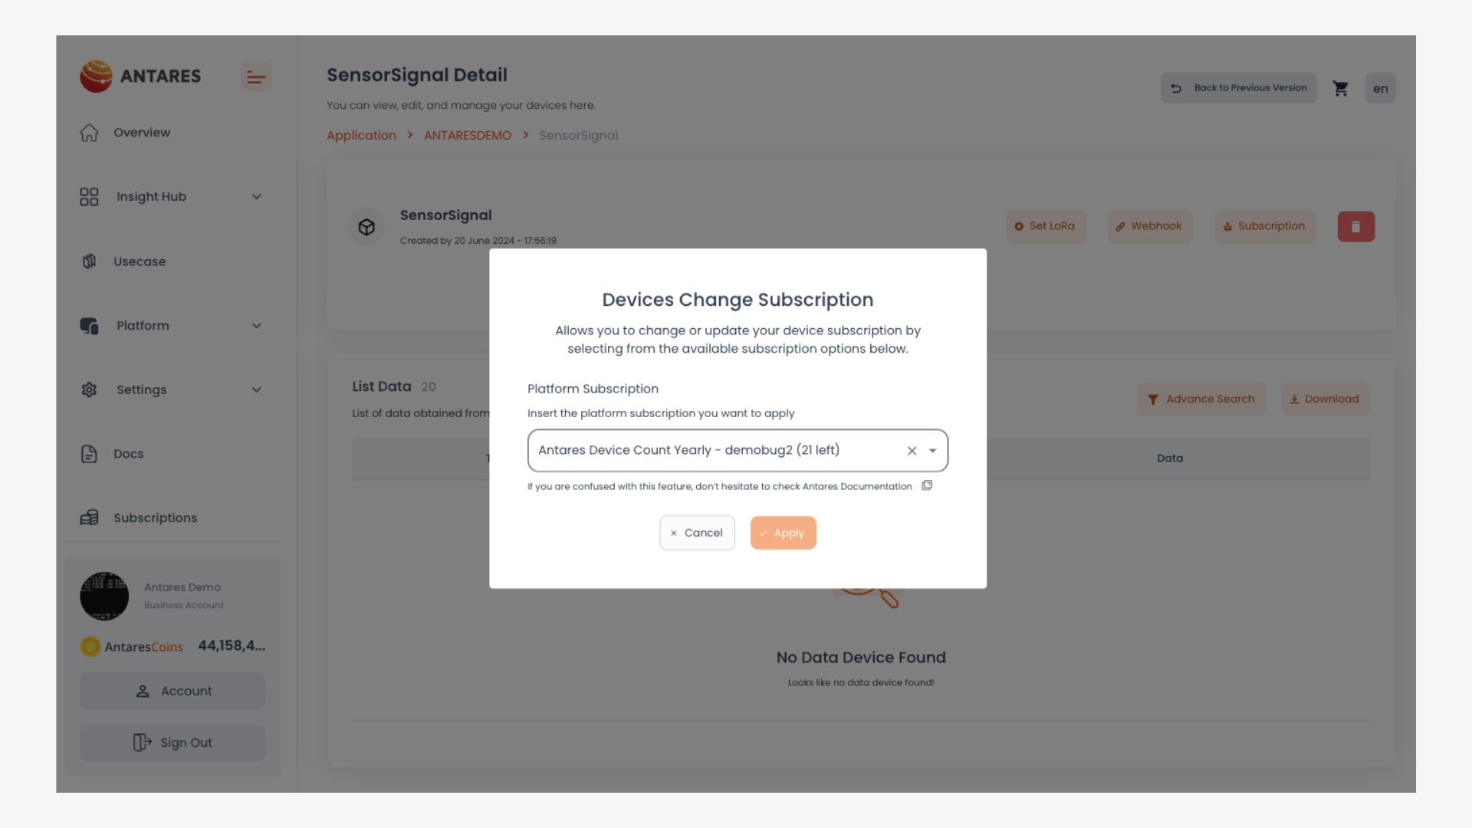Click the Antares Demo profile avatar
Image resolution: width=1472 pixels, height=828 pixels.
(x=104, y=596)
